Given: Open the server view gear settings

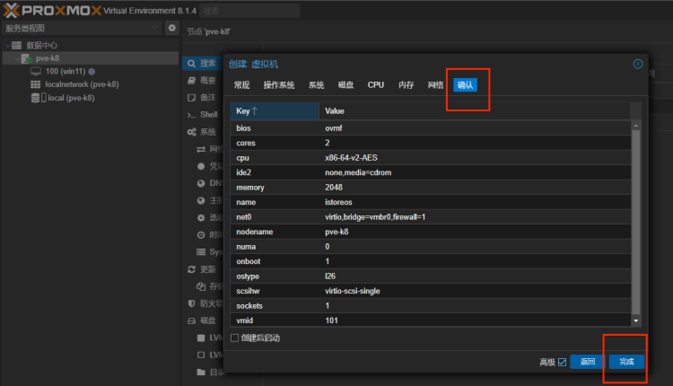Looking at the screenshot, I should (x=172, y=28).
